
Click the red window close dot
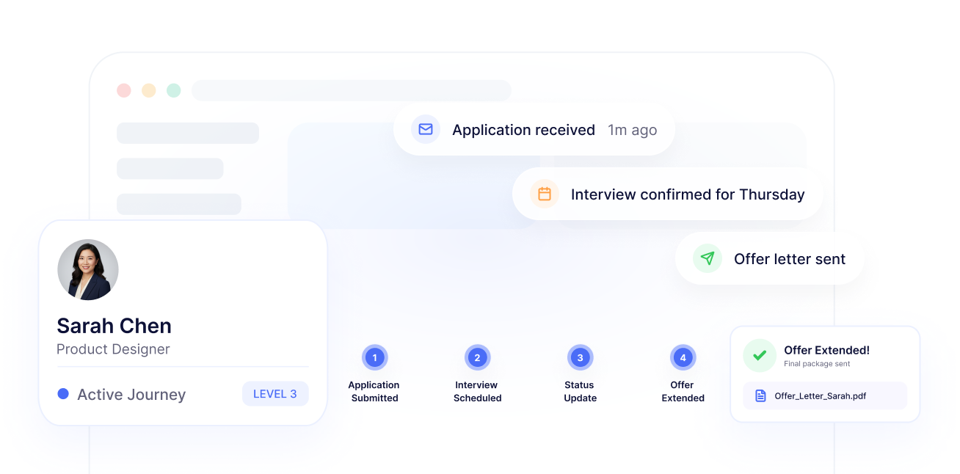pyautogui.click(x=124, y=90)
